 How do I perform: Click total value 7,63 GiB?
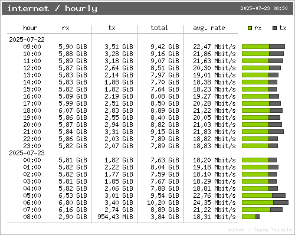[x=165, y=160]
